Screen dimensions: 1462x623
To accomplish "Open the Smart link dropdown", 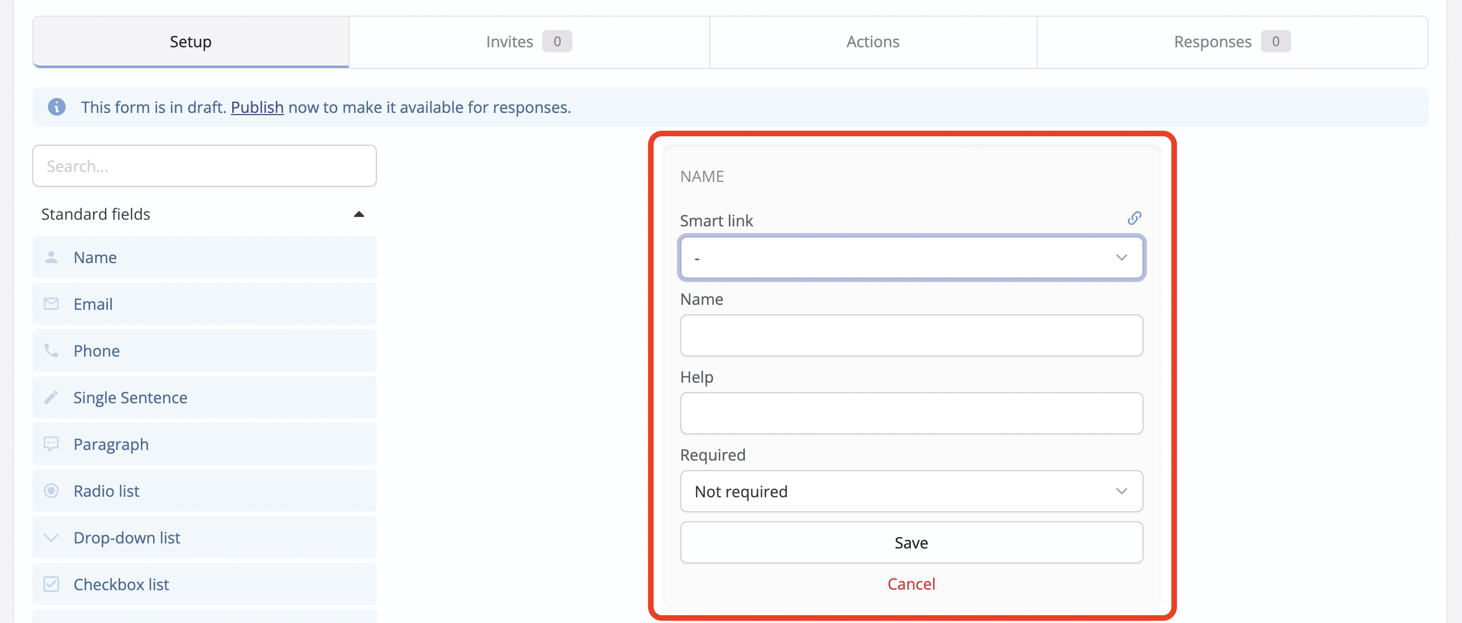I will (911, 258).
